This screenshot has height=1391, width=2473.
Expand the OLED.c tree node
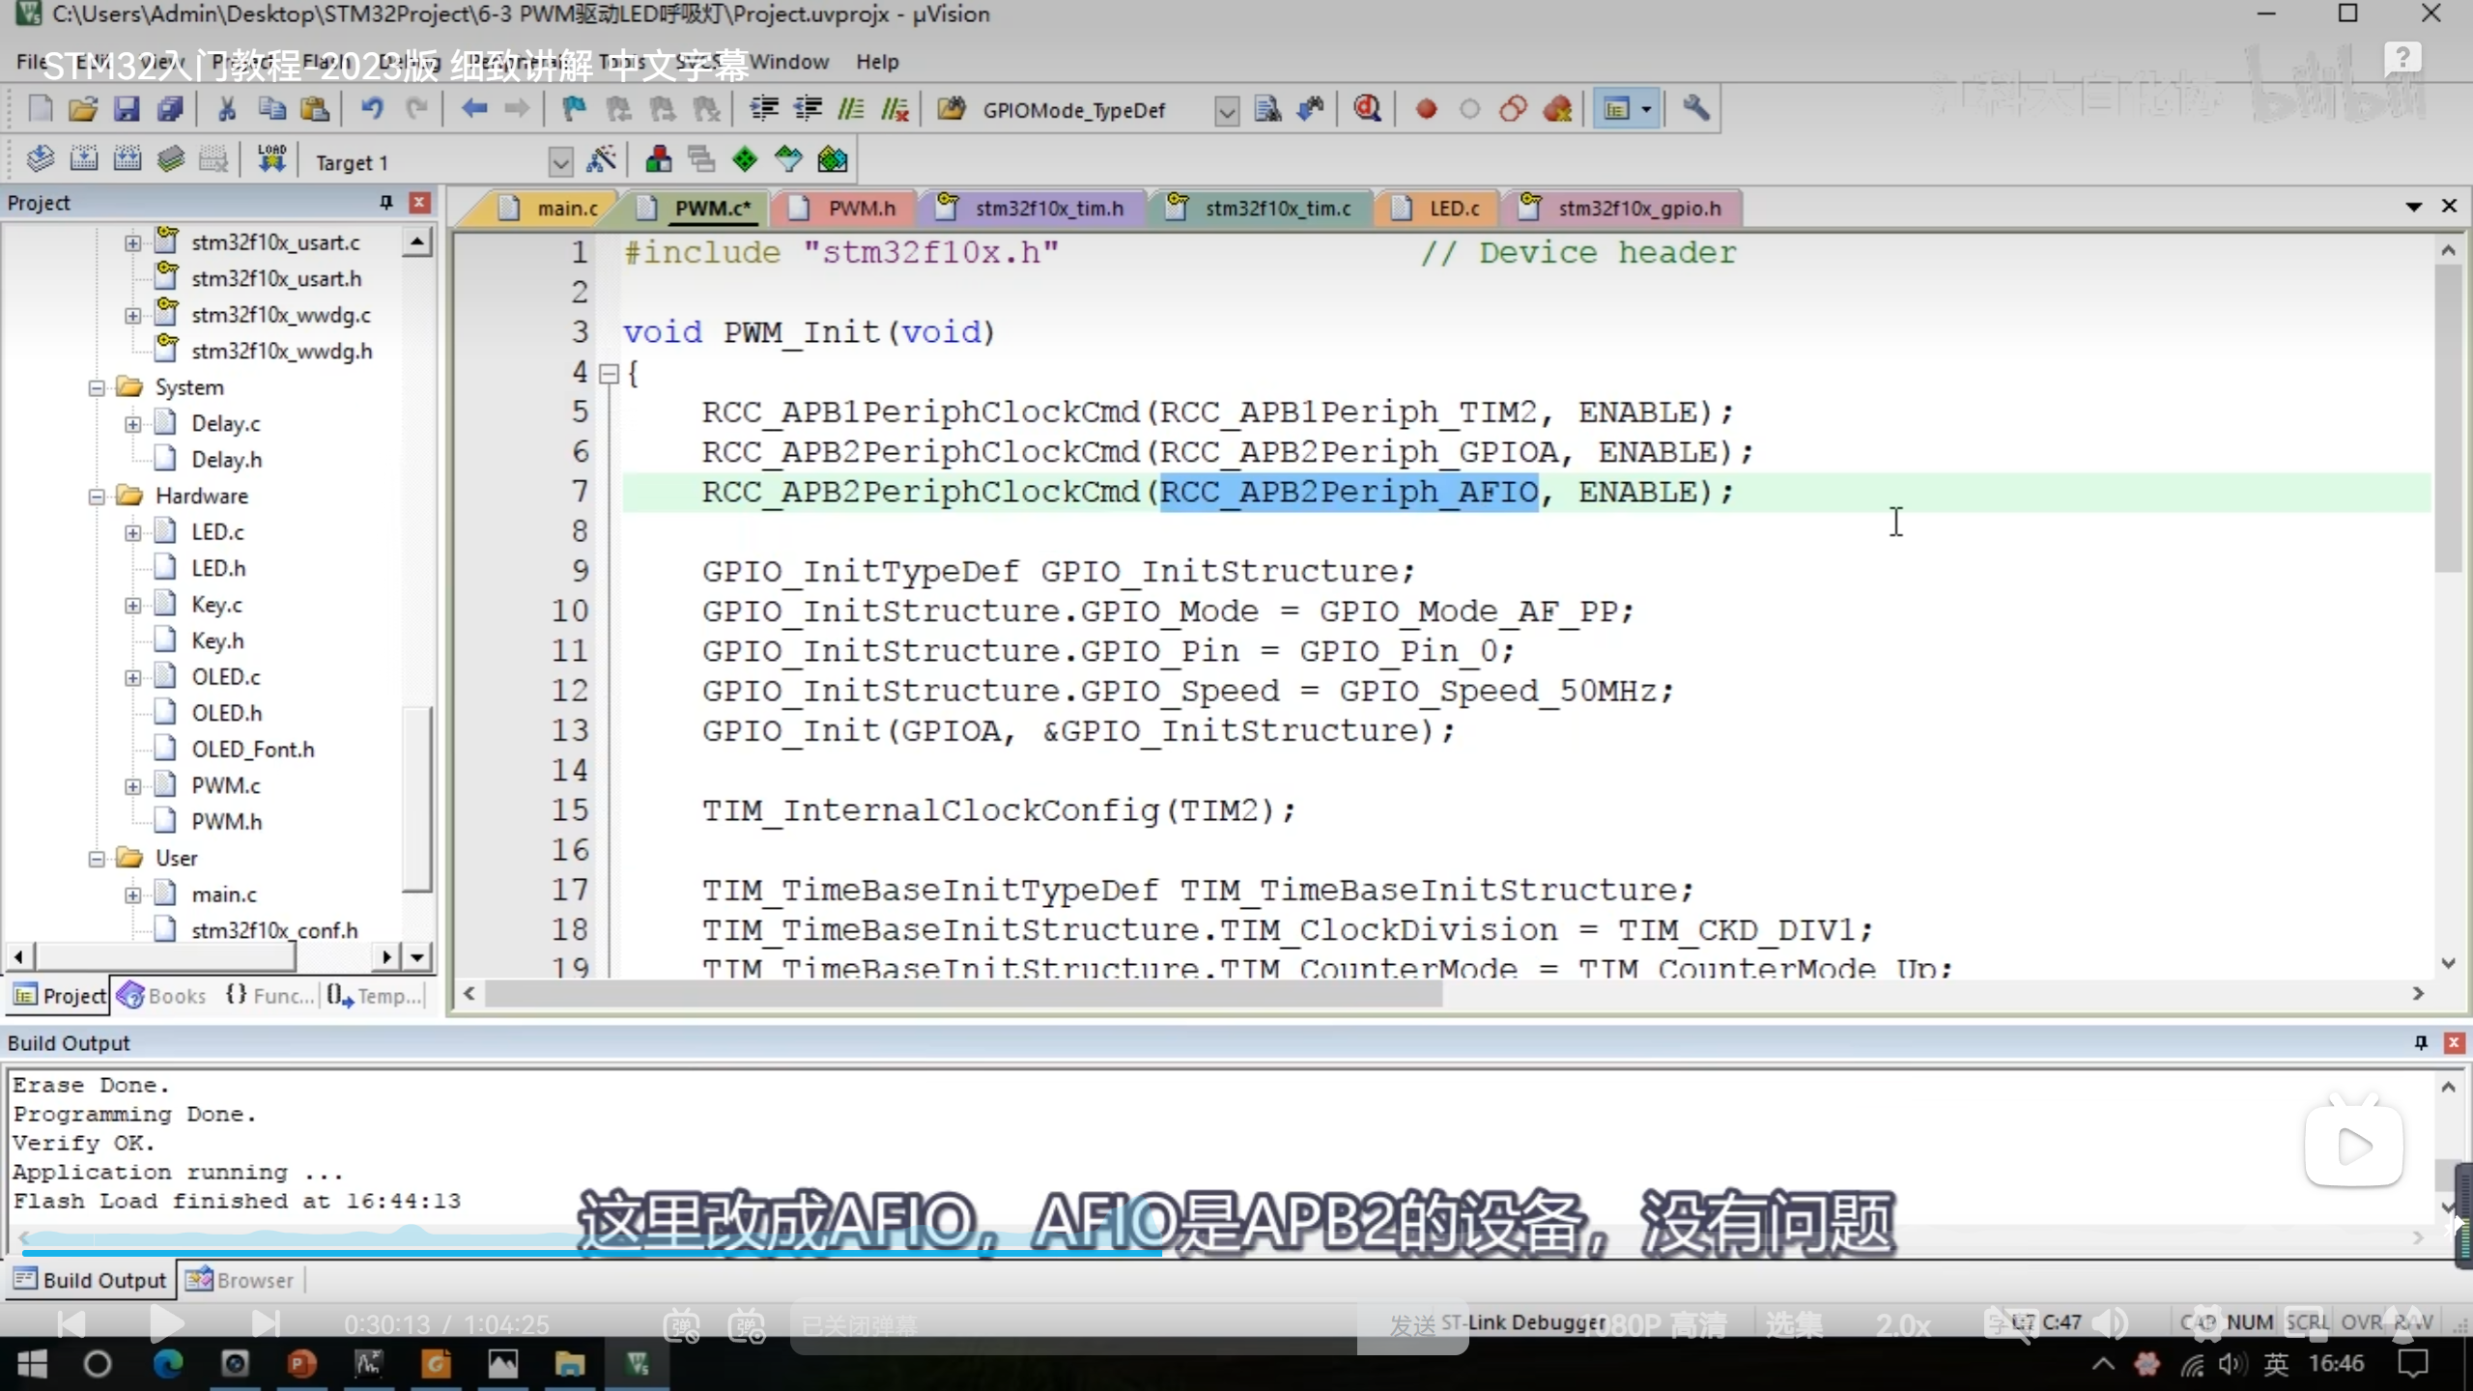tap(133, 677)
